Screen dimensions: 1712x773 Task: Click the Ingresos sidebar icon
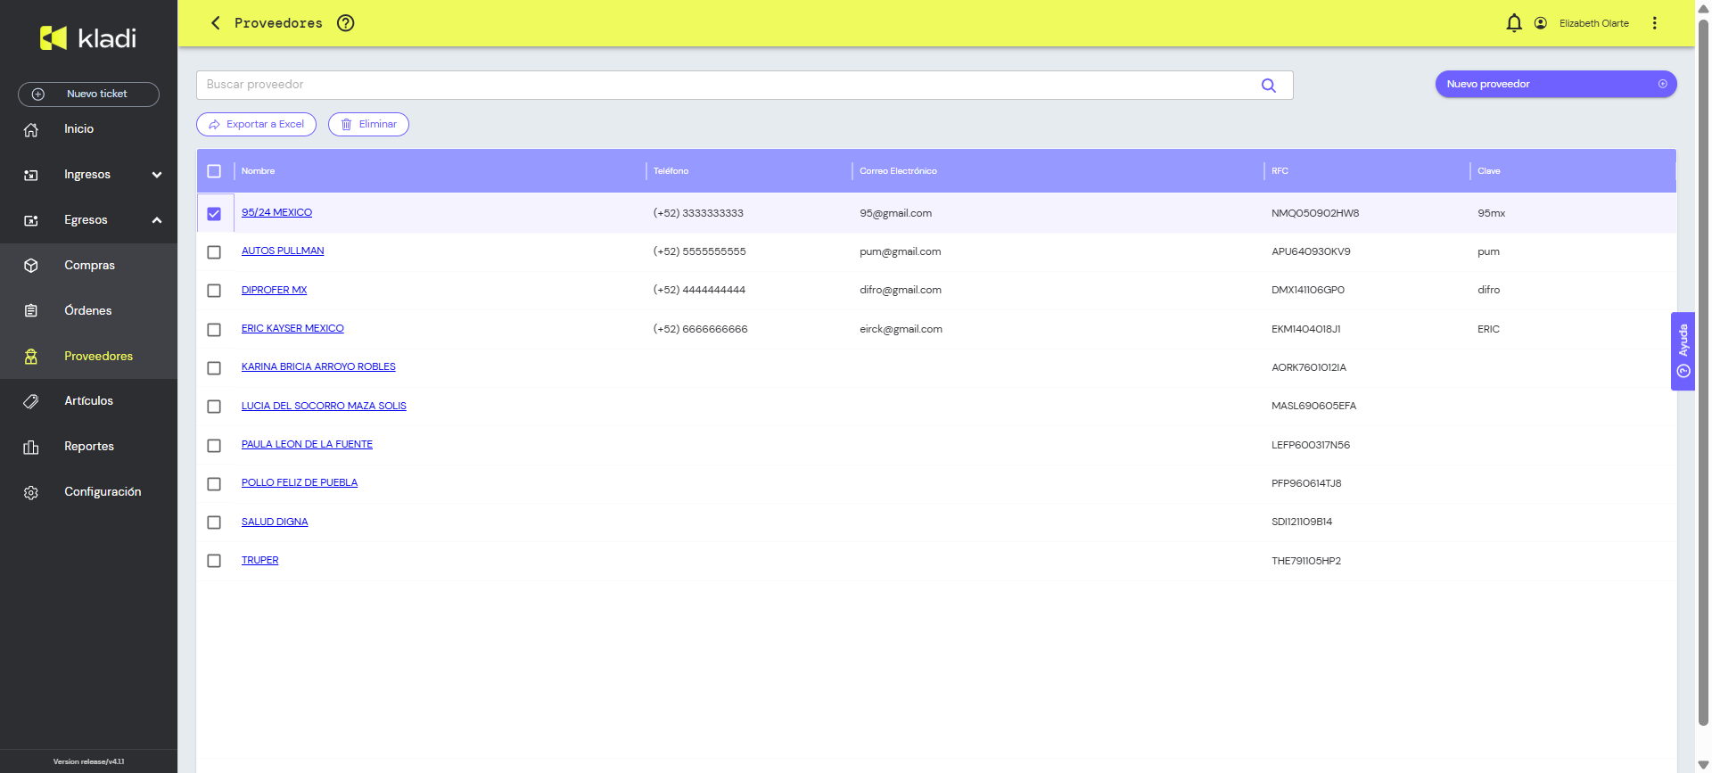[x=31, y=175]
